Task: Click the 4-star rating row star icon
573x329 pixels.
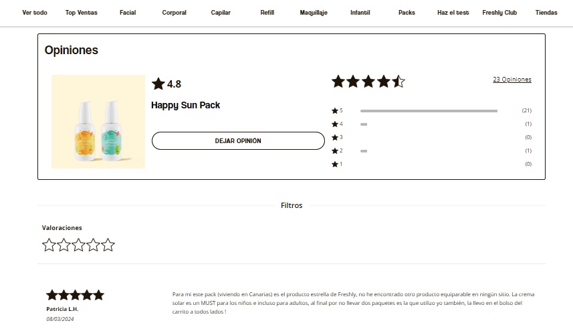Action: (335, 124)
